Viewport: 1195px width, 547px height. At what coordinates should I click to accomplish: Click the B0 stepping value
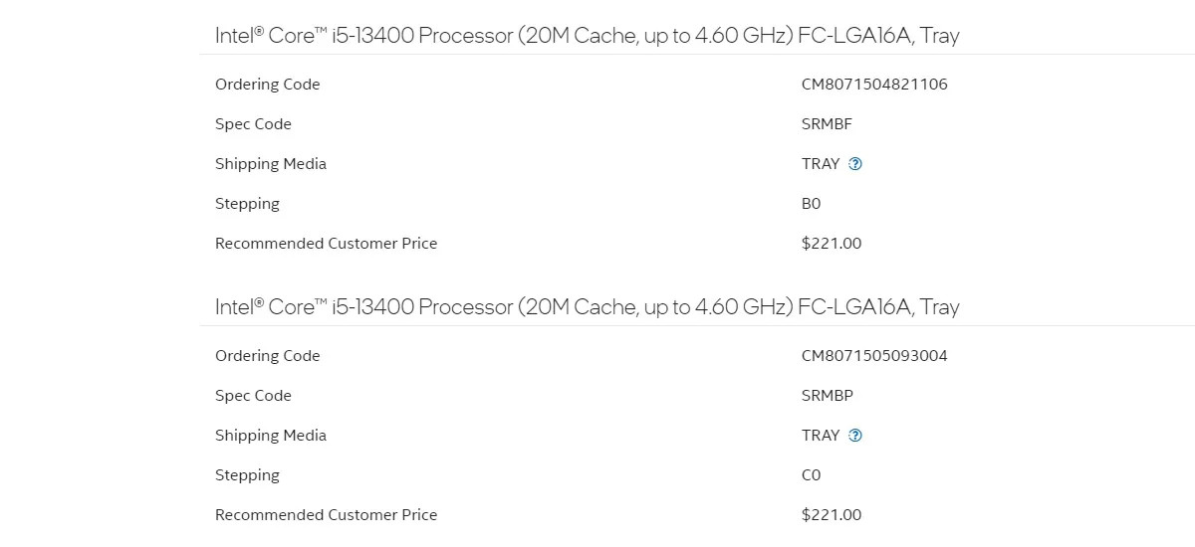(x=812, y=204)
